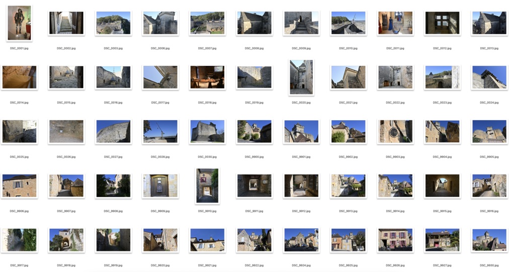This screenshot has width=515, height=272.
Task: Click the DSC_0015.jpg file name label
Action: point(66,103)
